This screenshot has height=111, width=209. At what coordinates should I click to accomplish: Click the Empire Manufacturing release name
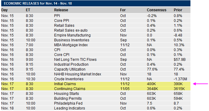(72, 35)
